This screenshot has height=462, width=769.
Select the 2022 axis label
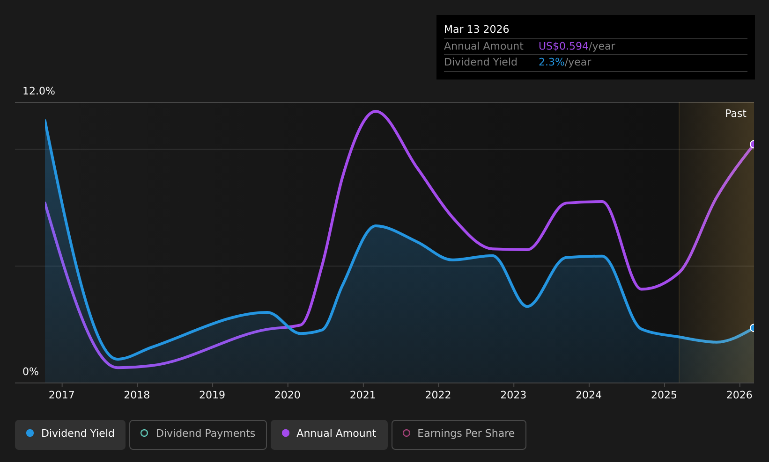coord(438,395)
